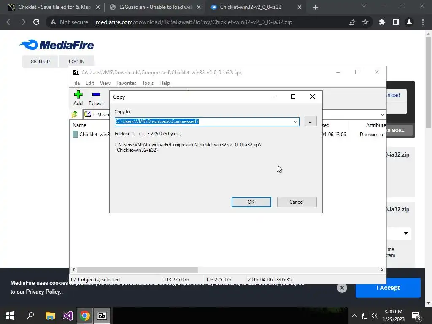The width and height of the screenshot is (432, 324).
Task: Toggle Chrome side panel icon
Action: 396,22
